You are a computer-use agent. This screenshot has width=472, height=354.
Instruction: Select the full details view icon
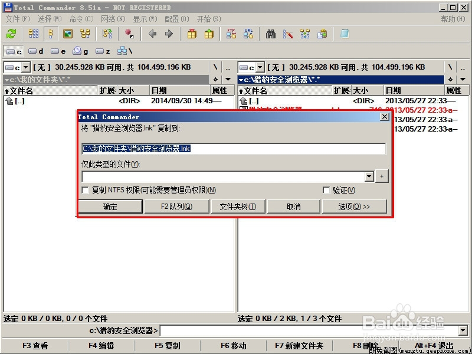[x=51, y=34]
